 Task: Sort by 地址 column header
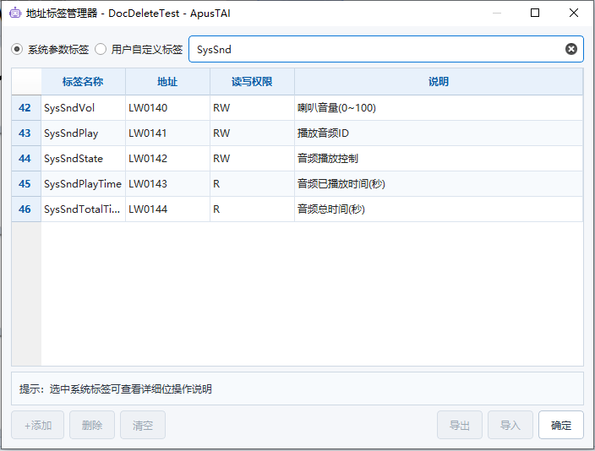pos(167,82)
